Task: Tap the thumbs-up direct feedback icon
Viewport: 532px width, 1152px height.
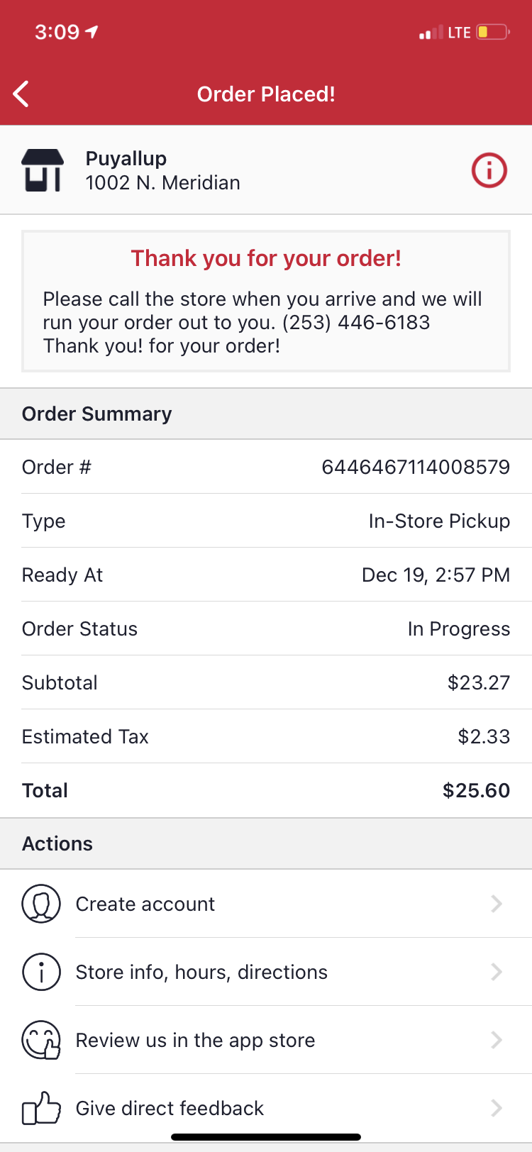Action: tap(41, 1108)
